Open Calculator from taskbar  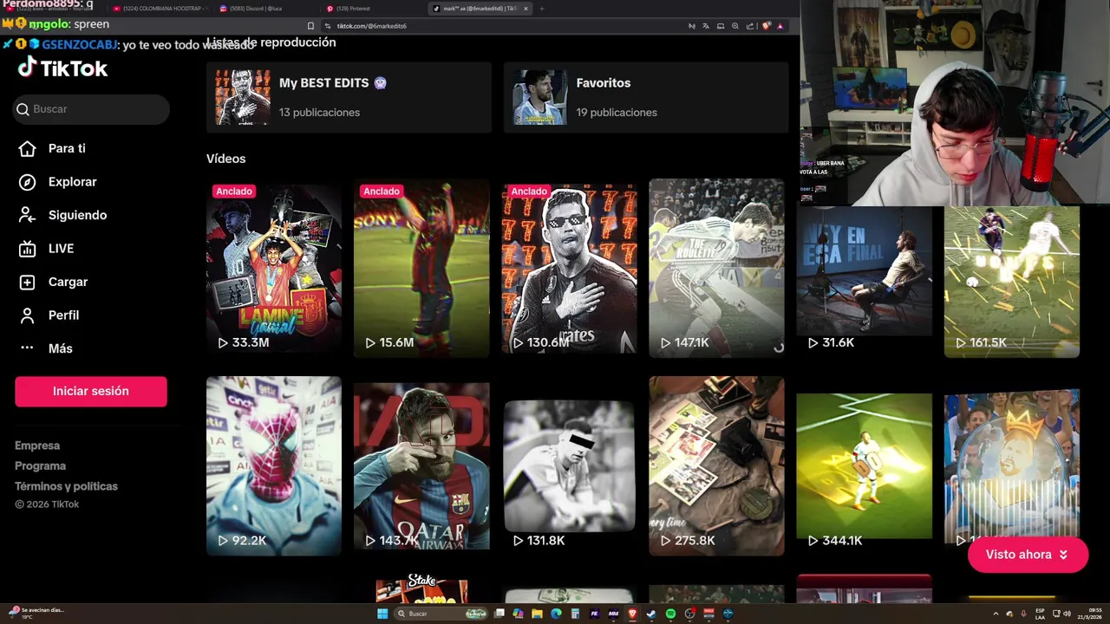(575, 614)
